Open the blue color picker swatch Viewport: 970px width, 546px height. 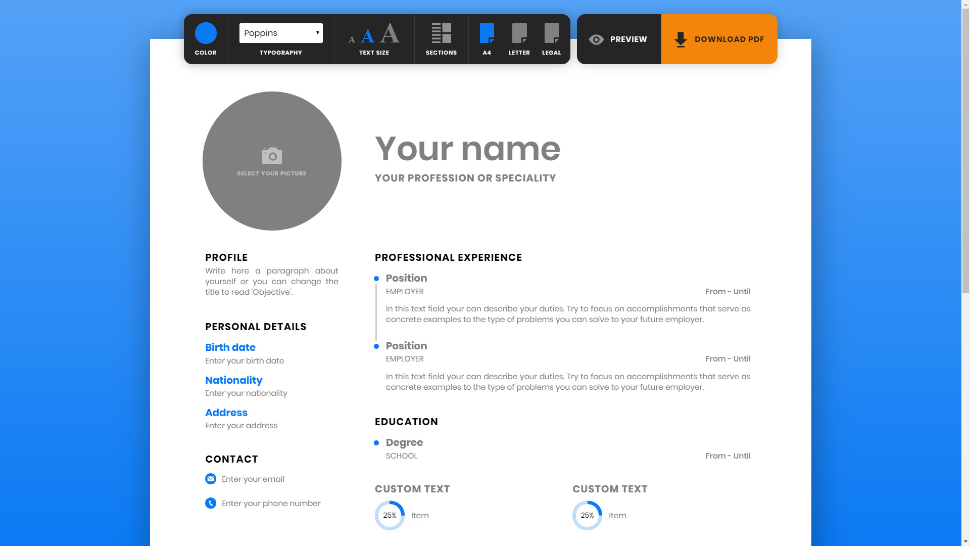pos(206,33)
